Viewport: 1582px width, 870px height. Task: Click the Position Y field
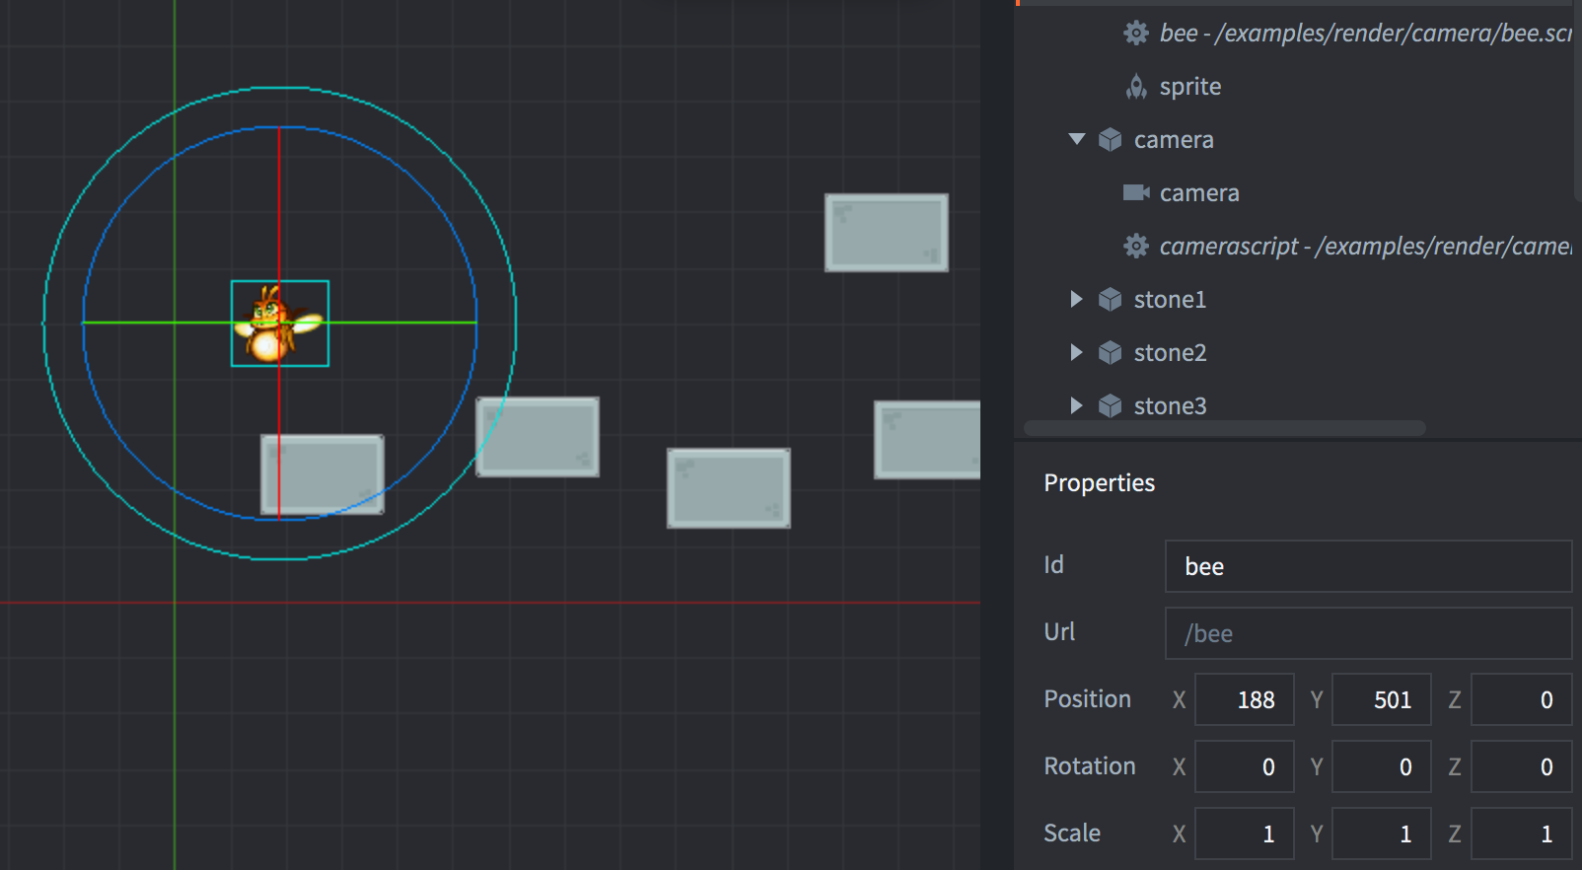tap(1381, 699)
